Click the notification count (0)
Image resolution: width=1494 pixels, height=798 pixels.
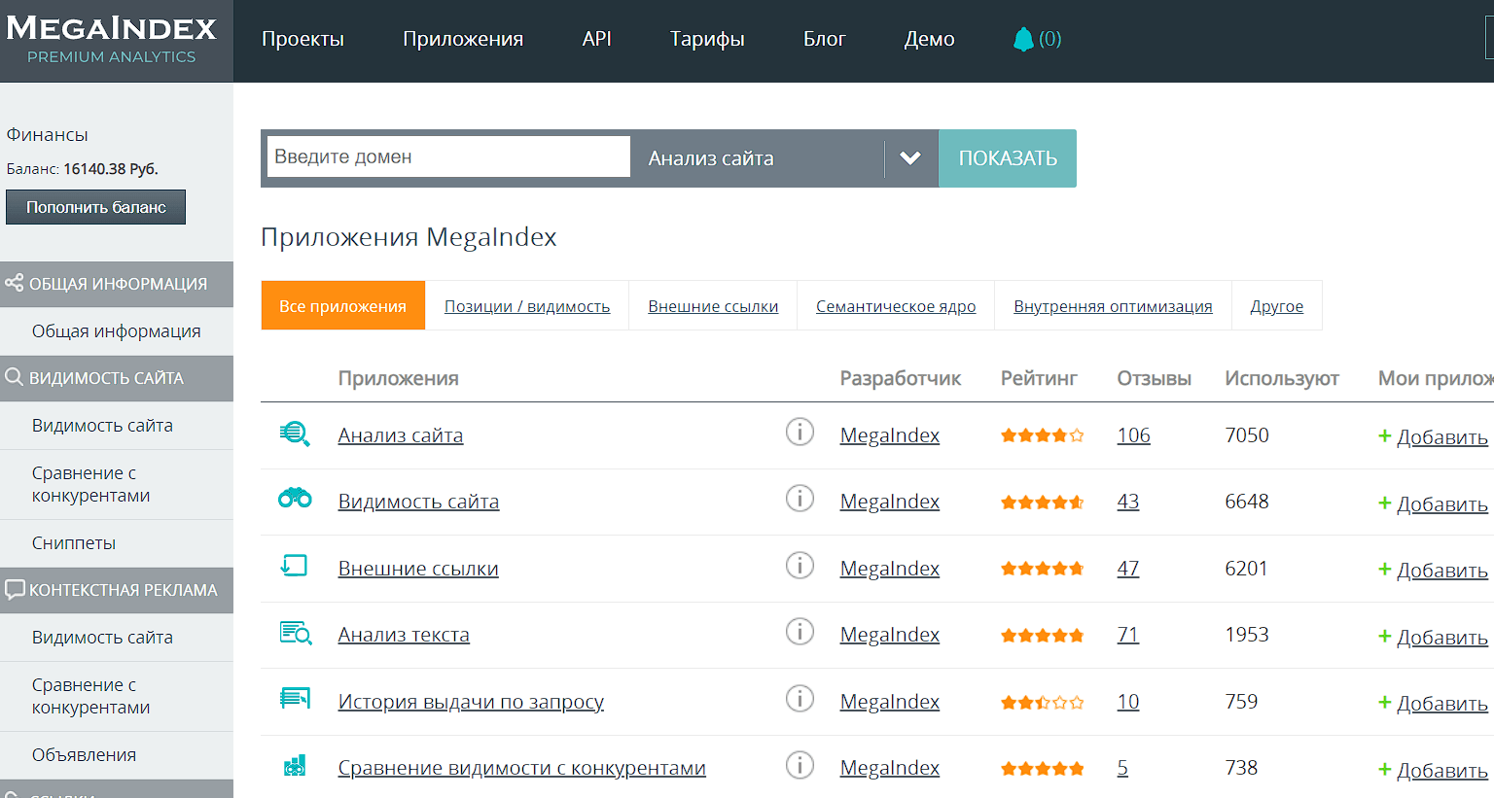1049,39
